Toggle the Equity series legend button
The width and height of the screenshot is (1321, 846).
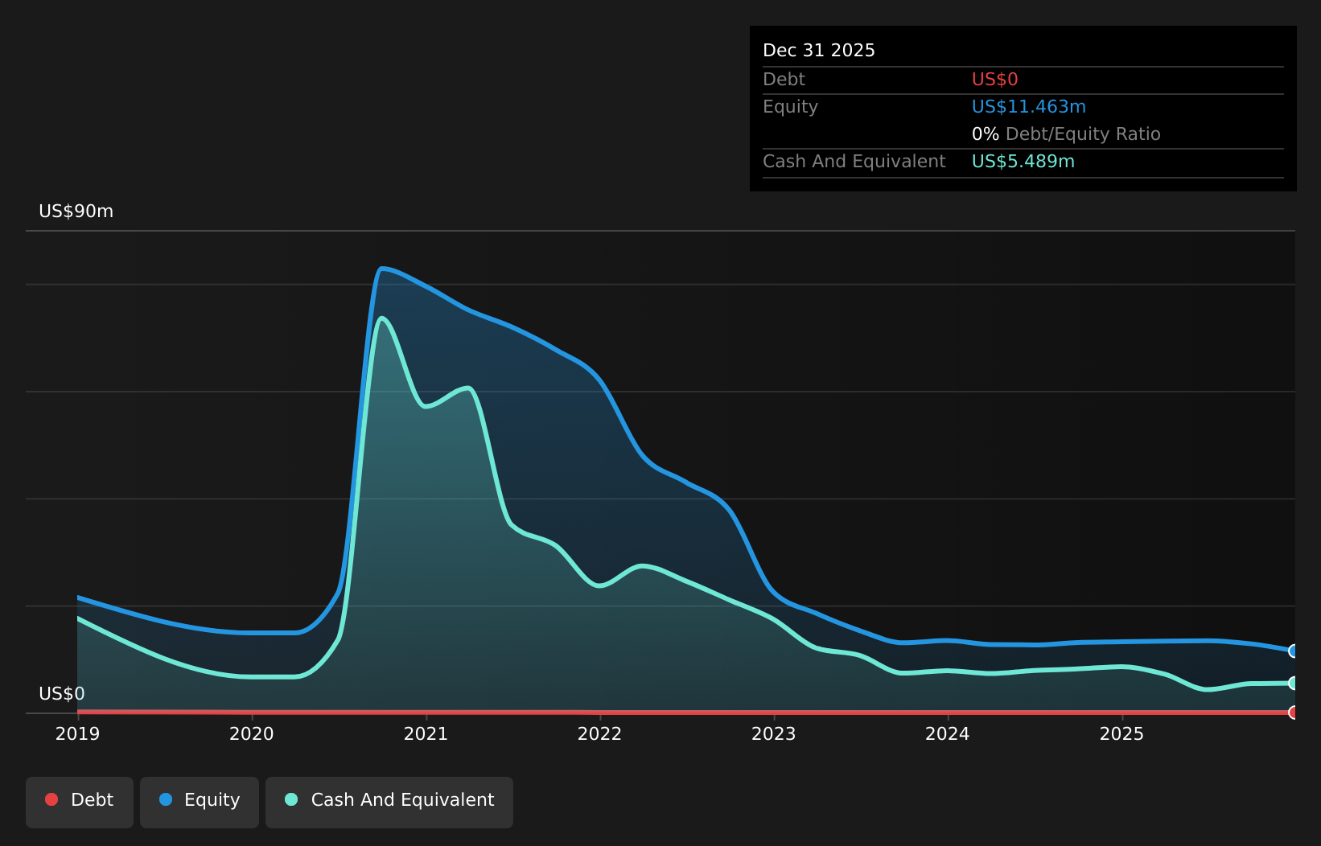(200, 802)
